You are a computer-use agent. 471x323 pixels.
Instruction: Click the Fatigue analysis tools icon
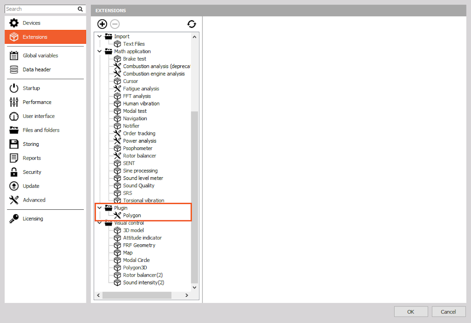pos(117,89)
